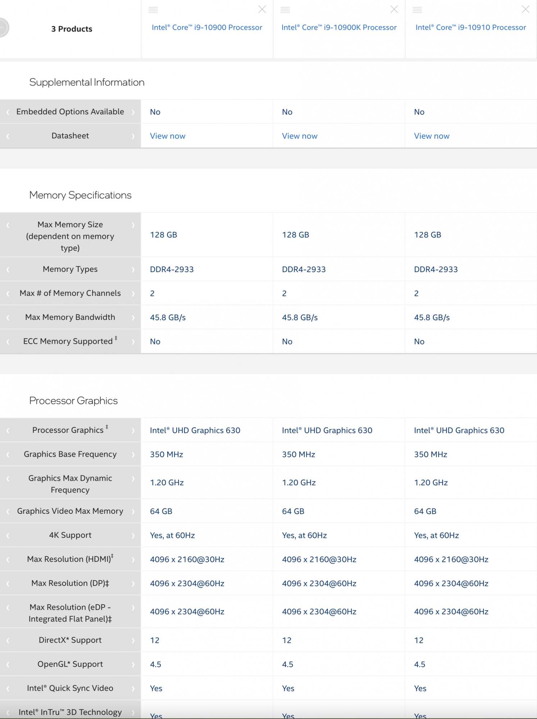
Task: Click the drag handle above i9-10910 Processor
Action: [x=417, y=10]
